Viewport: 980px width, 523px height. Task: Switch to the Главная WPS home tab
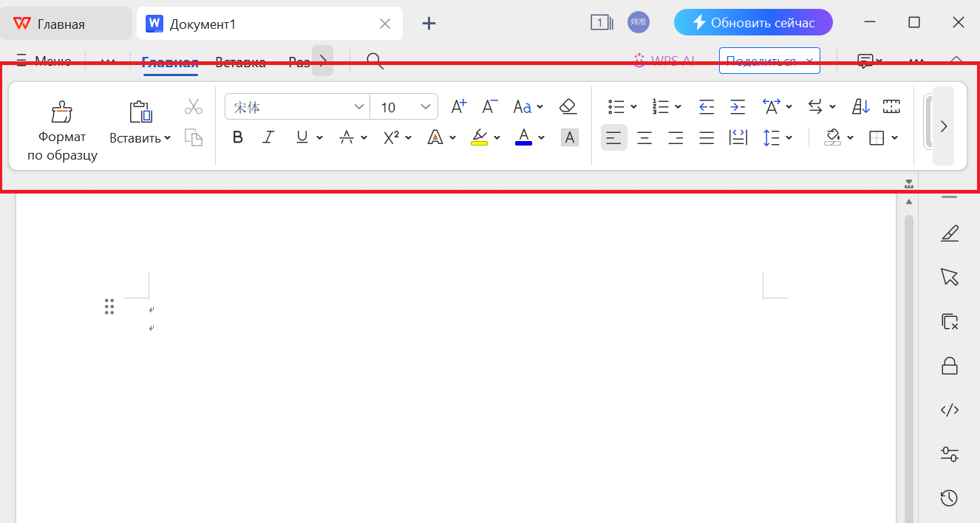click(x=66, y=24)
